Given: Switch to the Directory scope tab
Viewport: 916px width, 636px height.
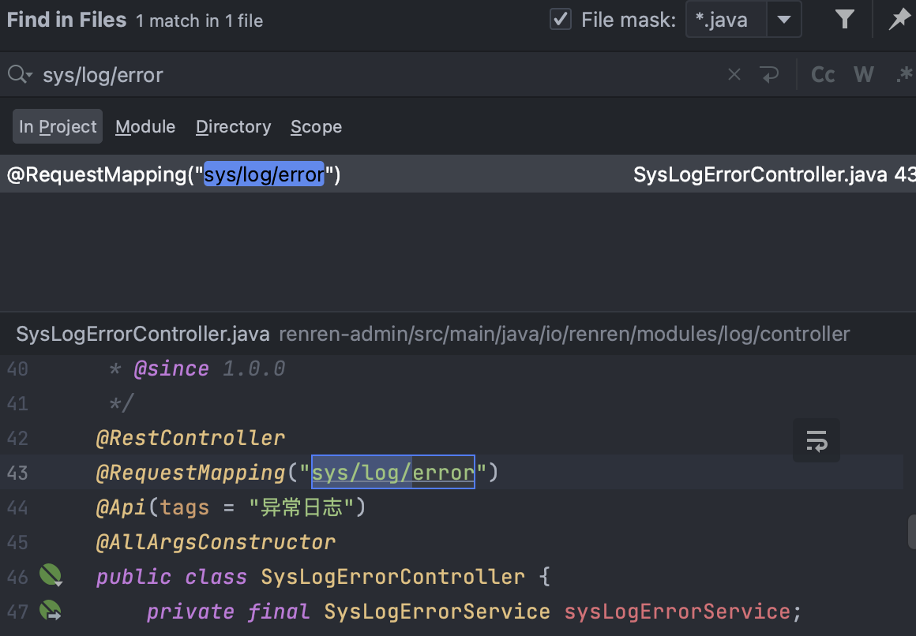Looking at the screenshot, I should point(233,127).
